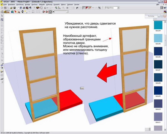Image resolution: width=167 pixels, height=134 pixels.
Task: Click the eraser tool in left toolbar
Action: [2, 79]
